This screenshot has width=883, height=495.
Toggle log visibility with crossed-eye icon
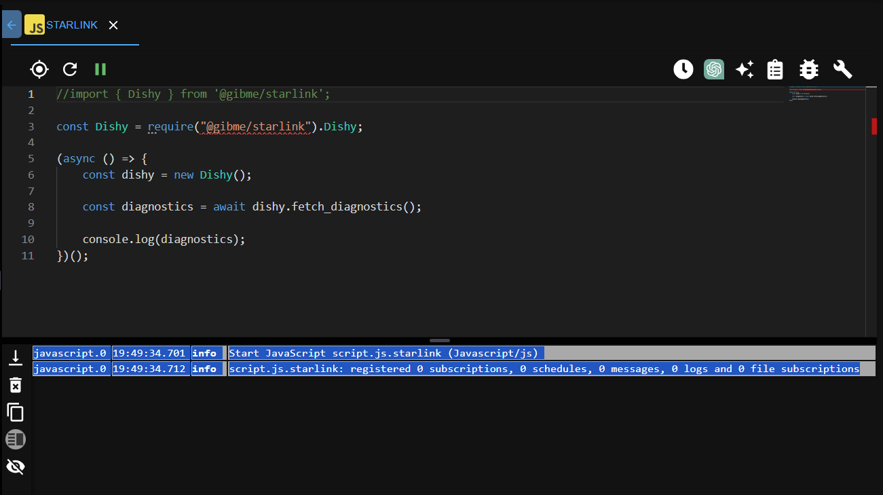coord(16,466)
